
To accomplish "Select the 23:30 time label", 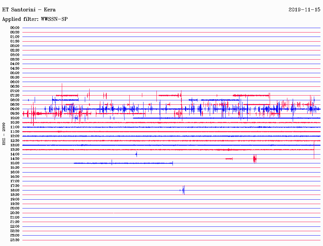I will (15, 240).
